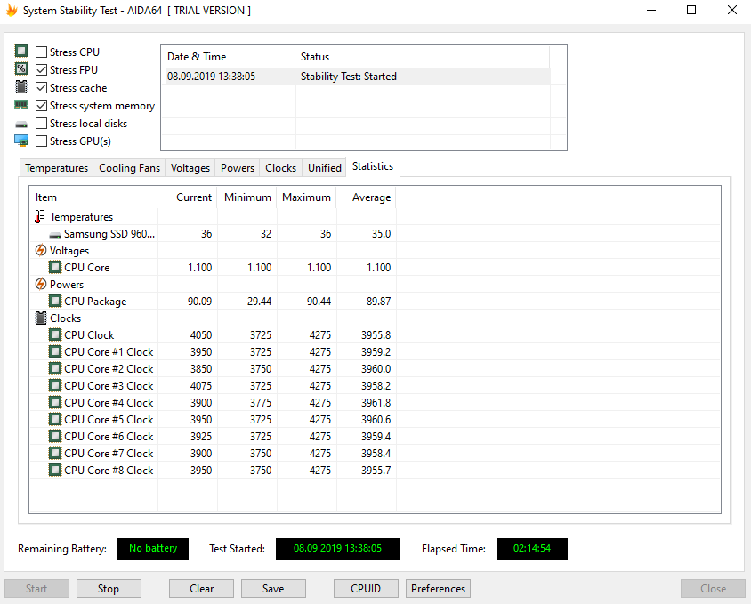Click the Minimum column header
Image resolution: width=751 pixels, height=604 pixels.
point(247,197)
